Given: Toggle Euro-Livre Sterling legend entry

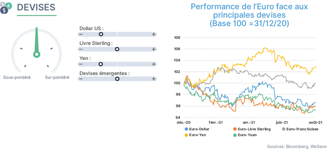Looking at the screenshot, I should pyautogui.click(x=252, y=129).
